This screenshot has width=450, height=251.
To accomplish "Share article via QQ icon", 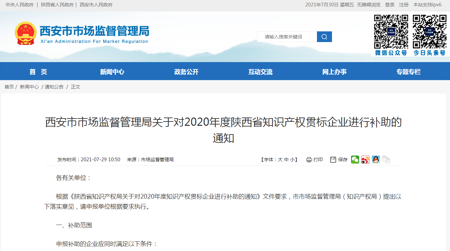I will click(x=376, y=160).
